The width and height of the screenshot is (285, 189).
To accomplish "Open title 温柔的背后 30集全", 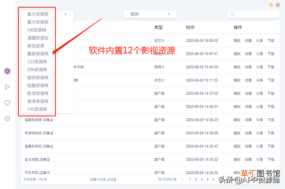I will pyautogui.click(x=39, y=146).
